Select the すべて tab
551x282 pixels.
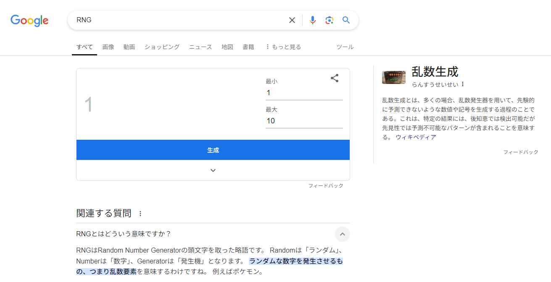click(84, 47)
